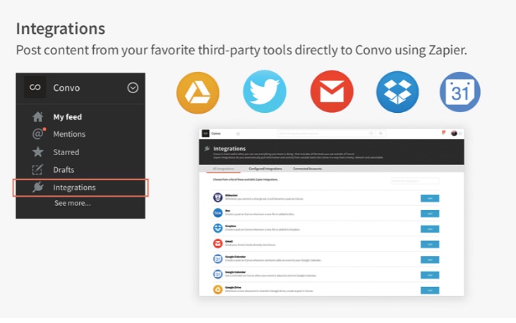Expand the See more... sidebar link
This screenshot has height=323, width=516.
click(72, 203)
